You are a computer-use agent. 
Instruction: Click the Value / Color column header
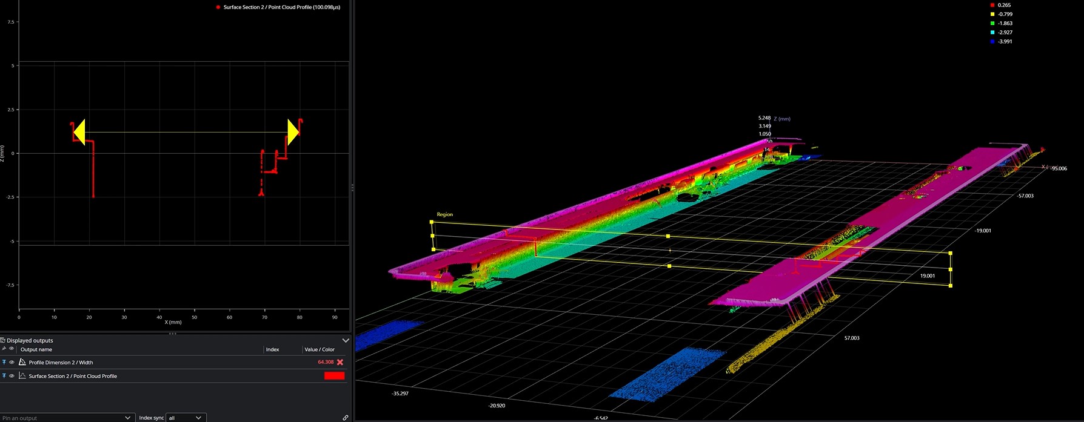[320, 349]
